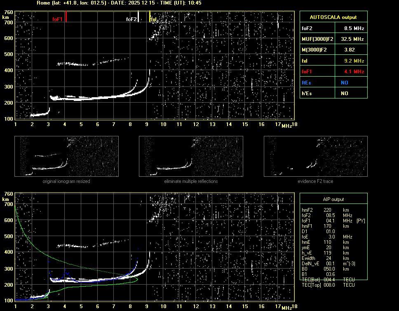The image size is (399, 311).
Task: Select the red foF1 4.1 MHz value
Action: (x=354, y=72)
